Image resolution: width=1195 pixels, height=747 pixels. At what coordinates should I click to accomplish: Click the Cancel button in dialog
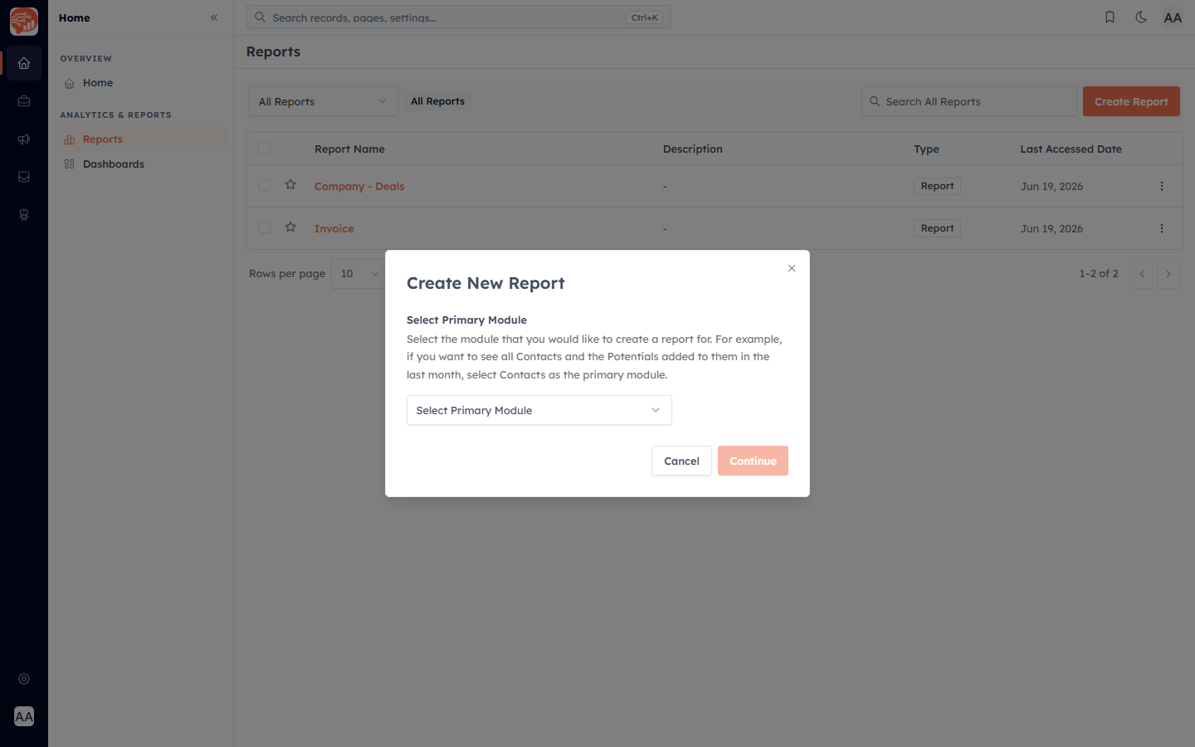(681, 461)
